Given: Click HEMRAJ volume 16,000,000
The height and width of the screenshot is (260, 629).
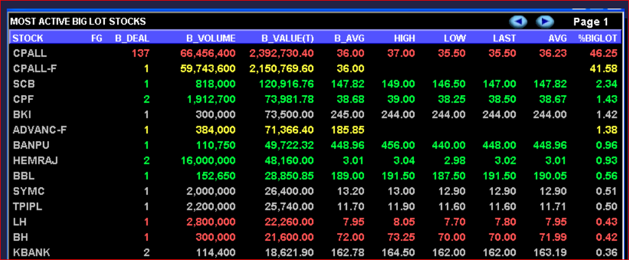Looking at the screenshot, I should coord(208,161).
